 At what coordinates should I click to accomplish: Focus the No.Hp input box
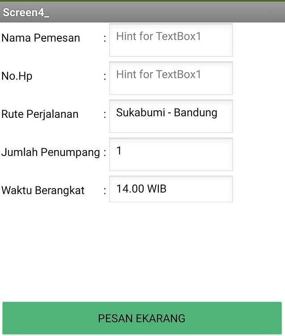click(171, 78)
